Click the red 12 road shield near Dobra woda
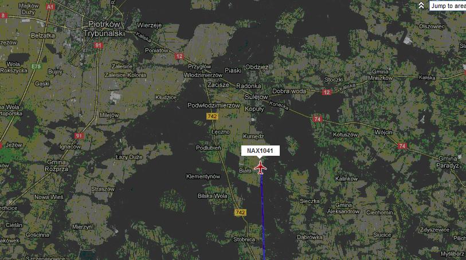Image resolution: width=466 pixels, height=260 pixels. (x=327, y=92)
